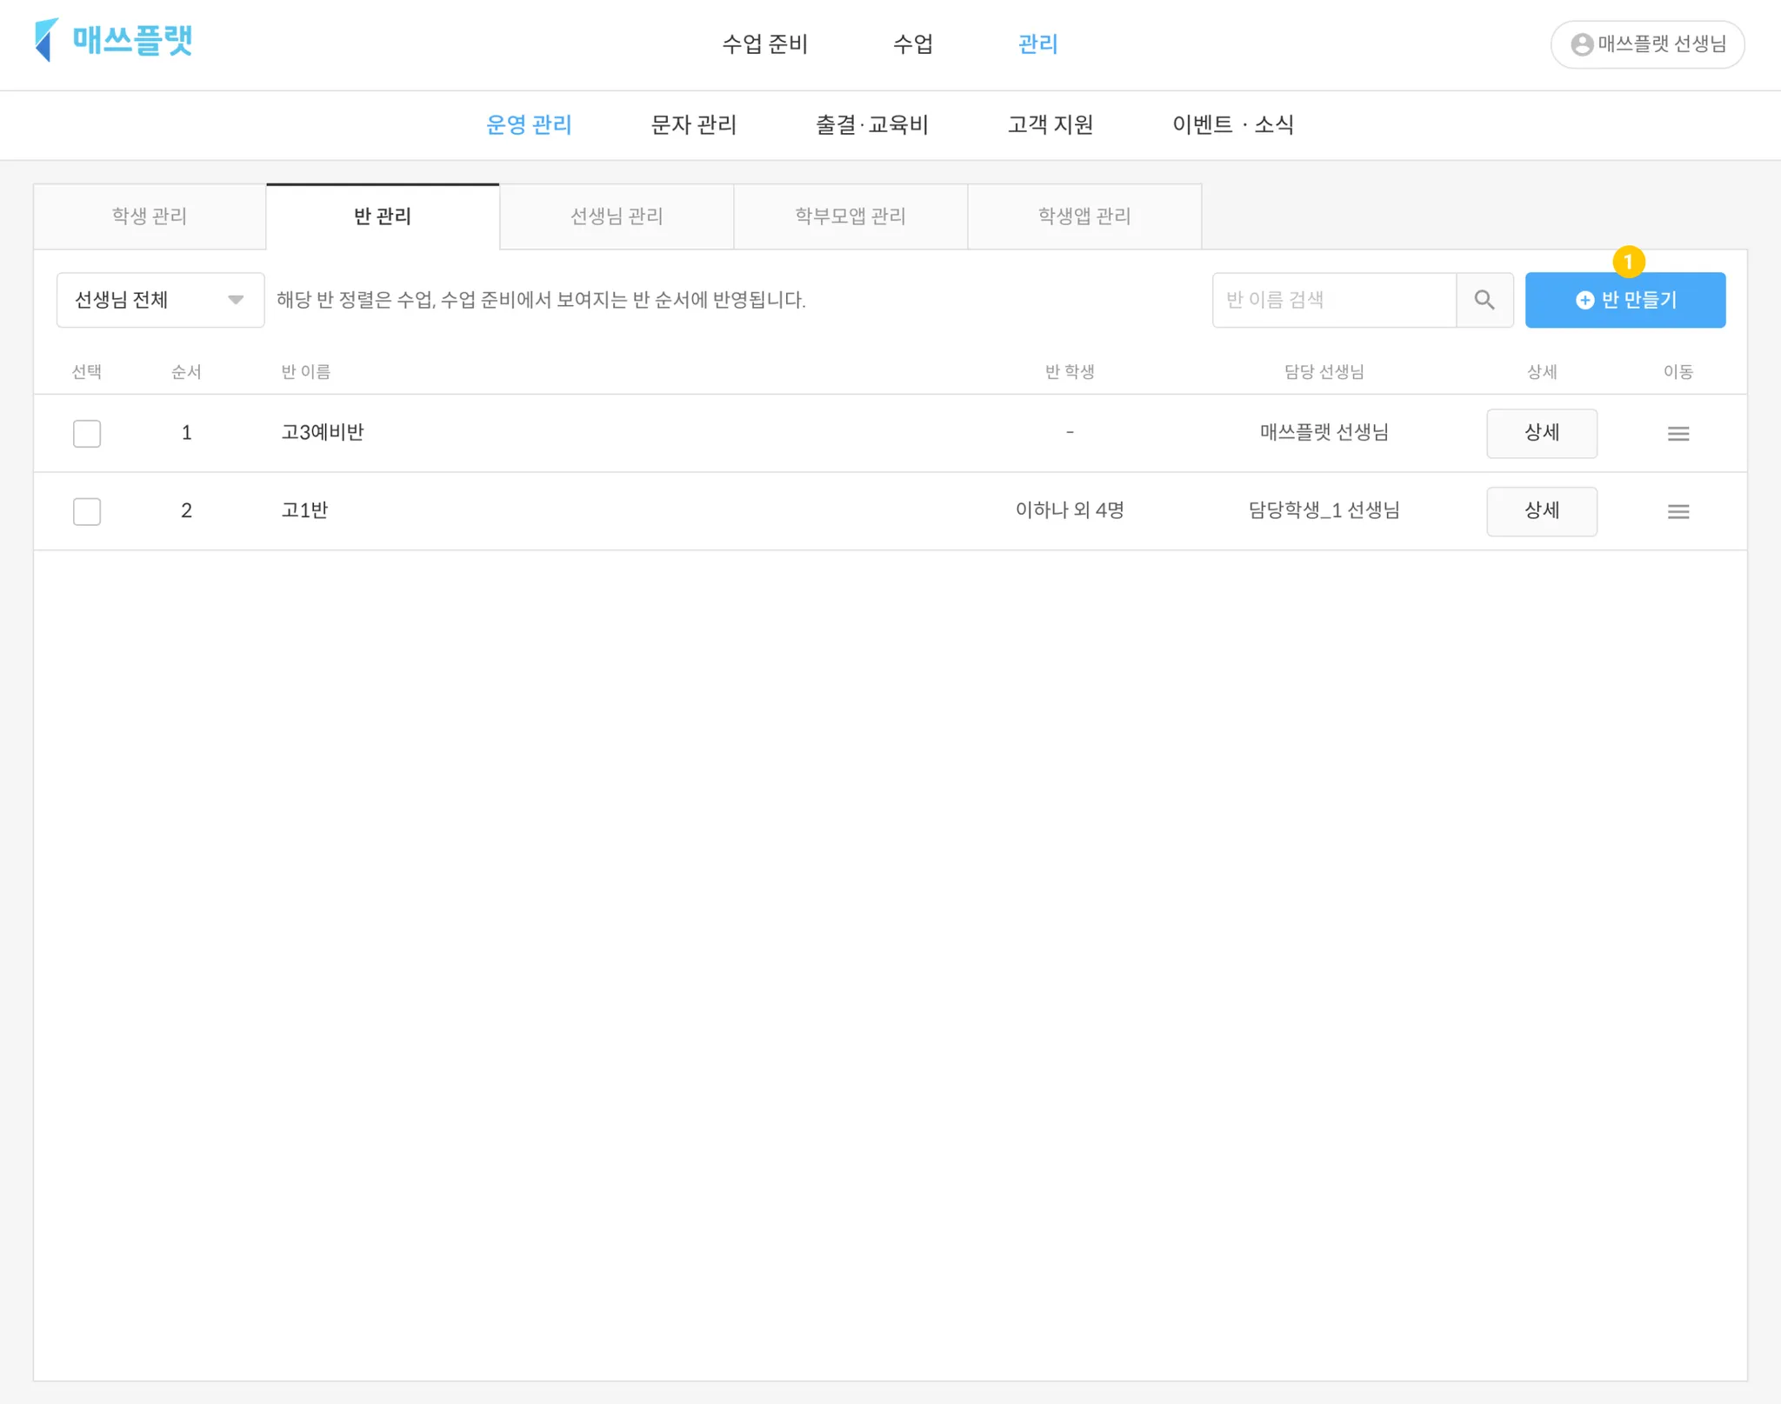Click the dropdown arrow of teacher filter

click(235, 300)
